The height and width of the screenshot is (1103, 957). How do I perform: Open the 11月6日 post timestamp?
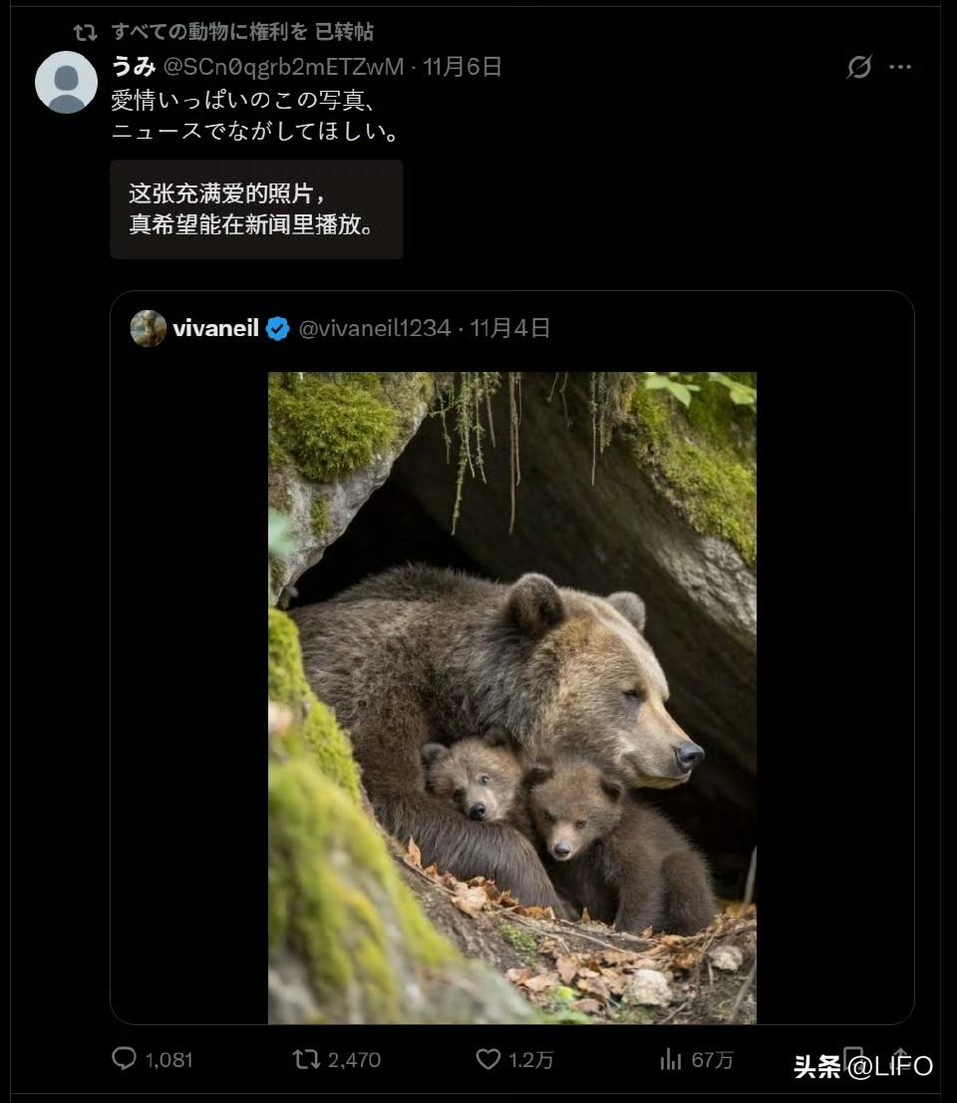[x=462, y=67]
